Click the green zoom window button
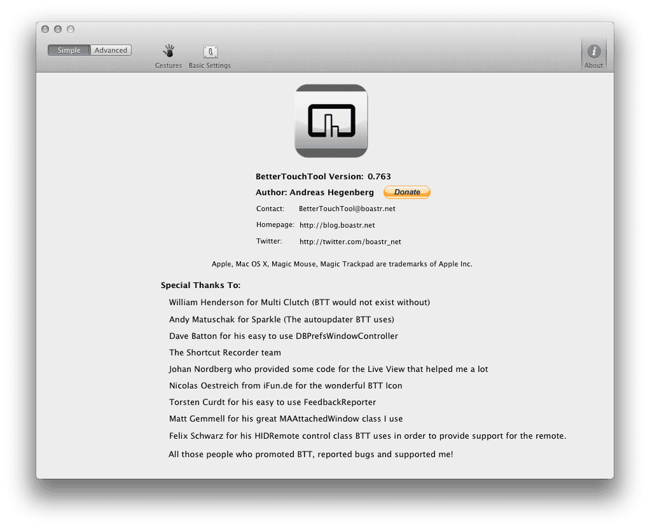Image resolution: width=650 pixels, height=529 pixels. (x=70, y=29)
